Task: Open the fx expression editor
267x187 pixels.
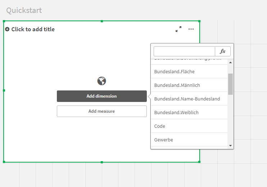Action: 223,51
